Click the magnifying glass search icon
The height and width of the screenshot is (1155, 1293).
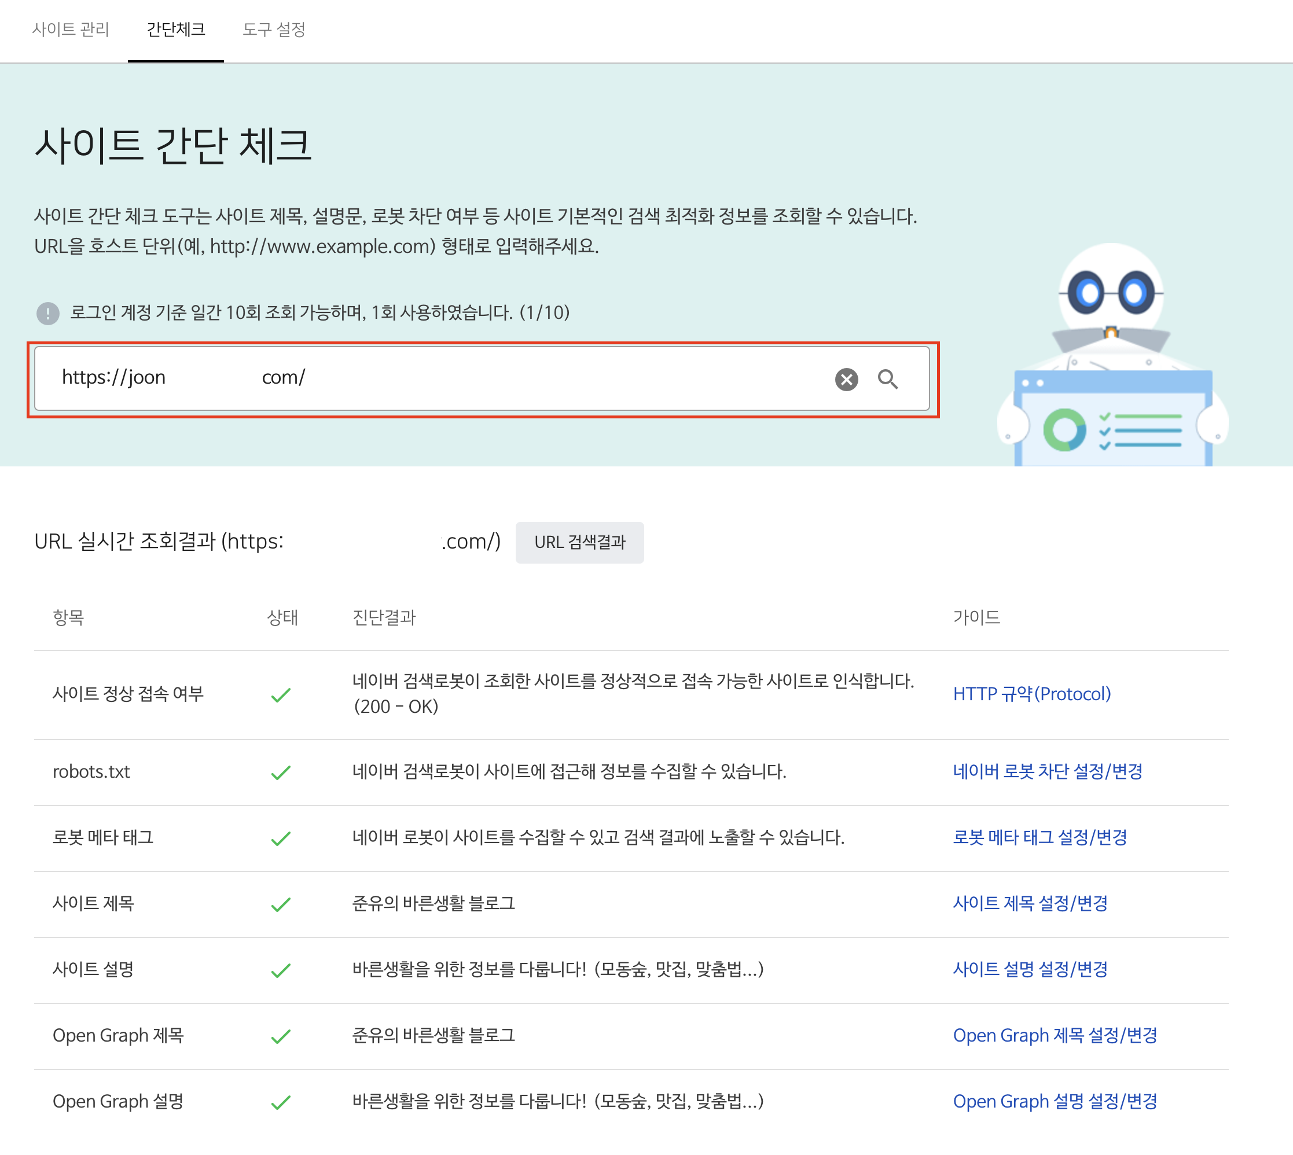[x=887, y=379]
